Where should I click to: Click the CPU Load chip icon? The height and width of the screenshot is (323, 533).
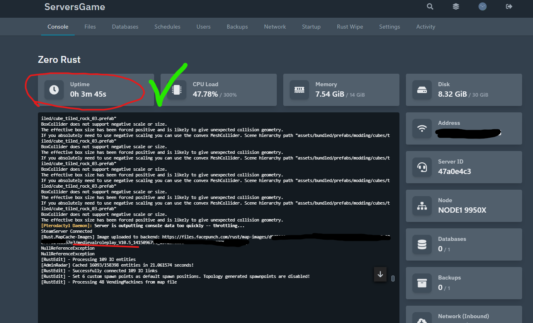[x=177, y=90]
